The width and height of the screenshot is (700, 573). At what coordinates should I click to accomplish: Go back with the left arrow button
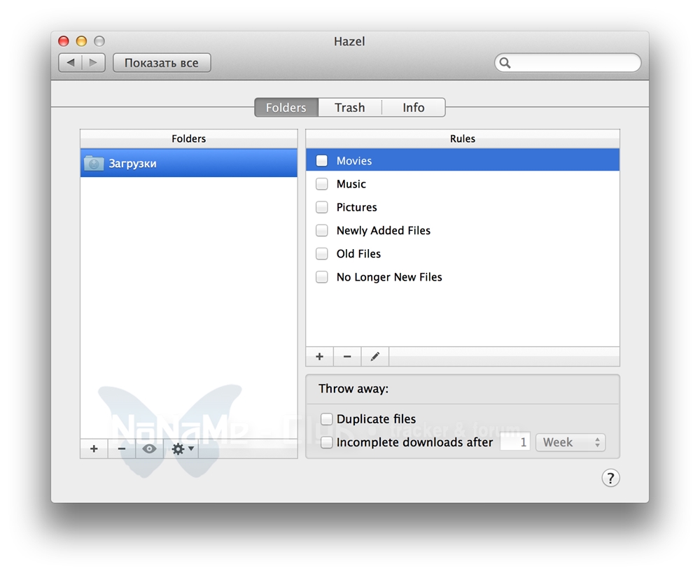point(71,62)
